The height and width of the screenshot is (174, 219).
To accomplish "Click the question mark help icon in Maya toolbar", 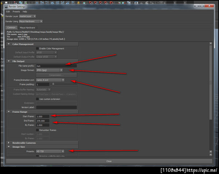I will pos(73,3).
